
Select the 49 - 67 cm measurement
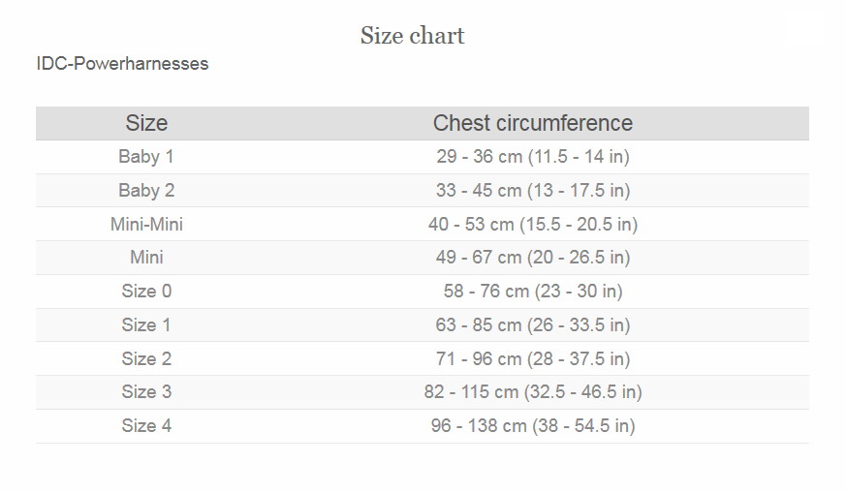click(533, 258)
